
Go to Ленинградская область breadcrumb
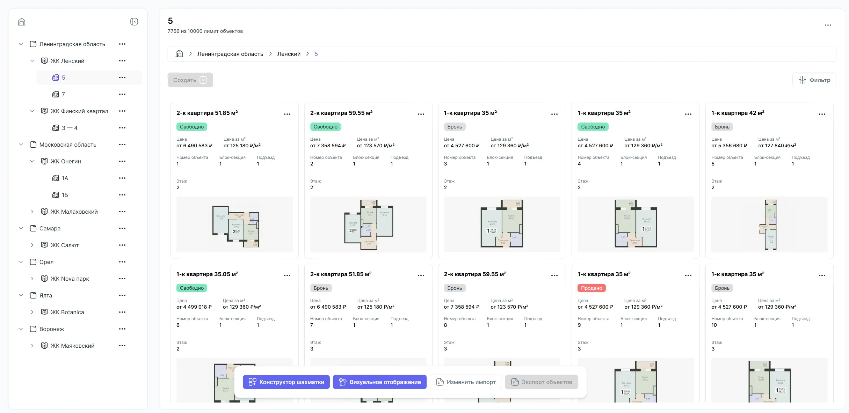tap(230, 54)
